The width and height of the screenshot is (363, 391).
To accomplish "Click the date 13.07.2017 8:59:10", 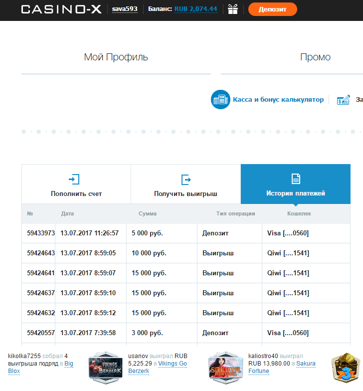I will 88,293.
